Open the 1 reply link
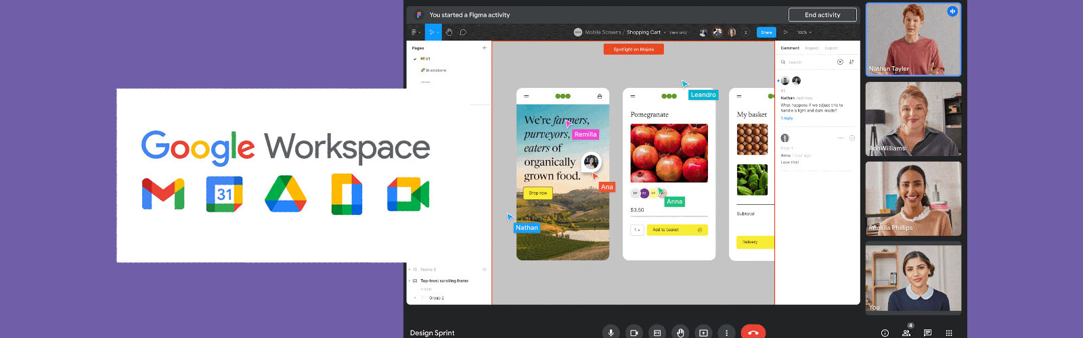 click(x=787, y=118)
